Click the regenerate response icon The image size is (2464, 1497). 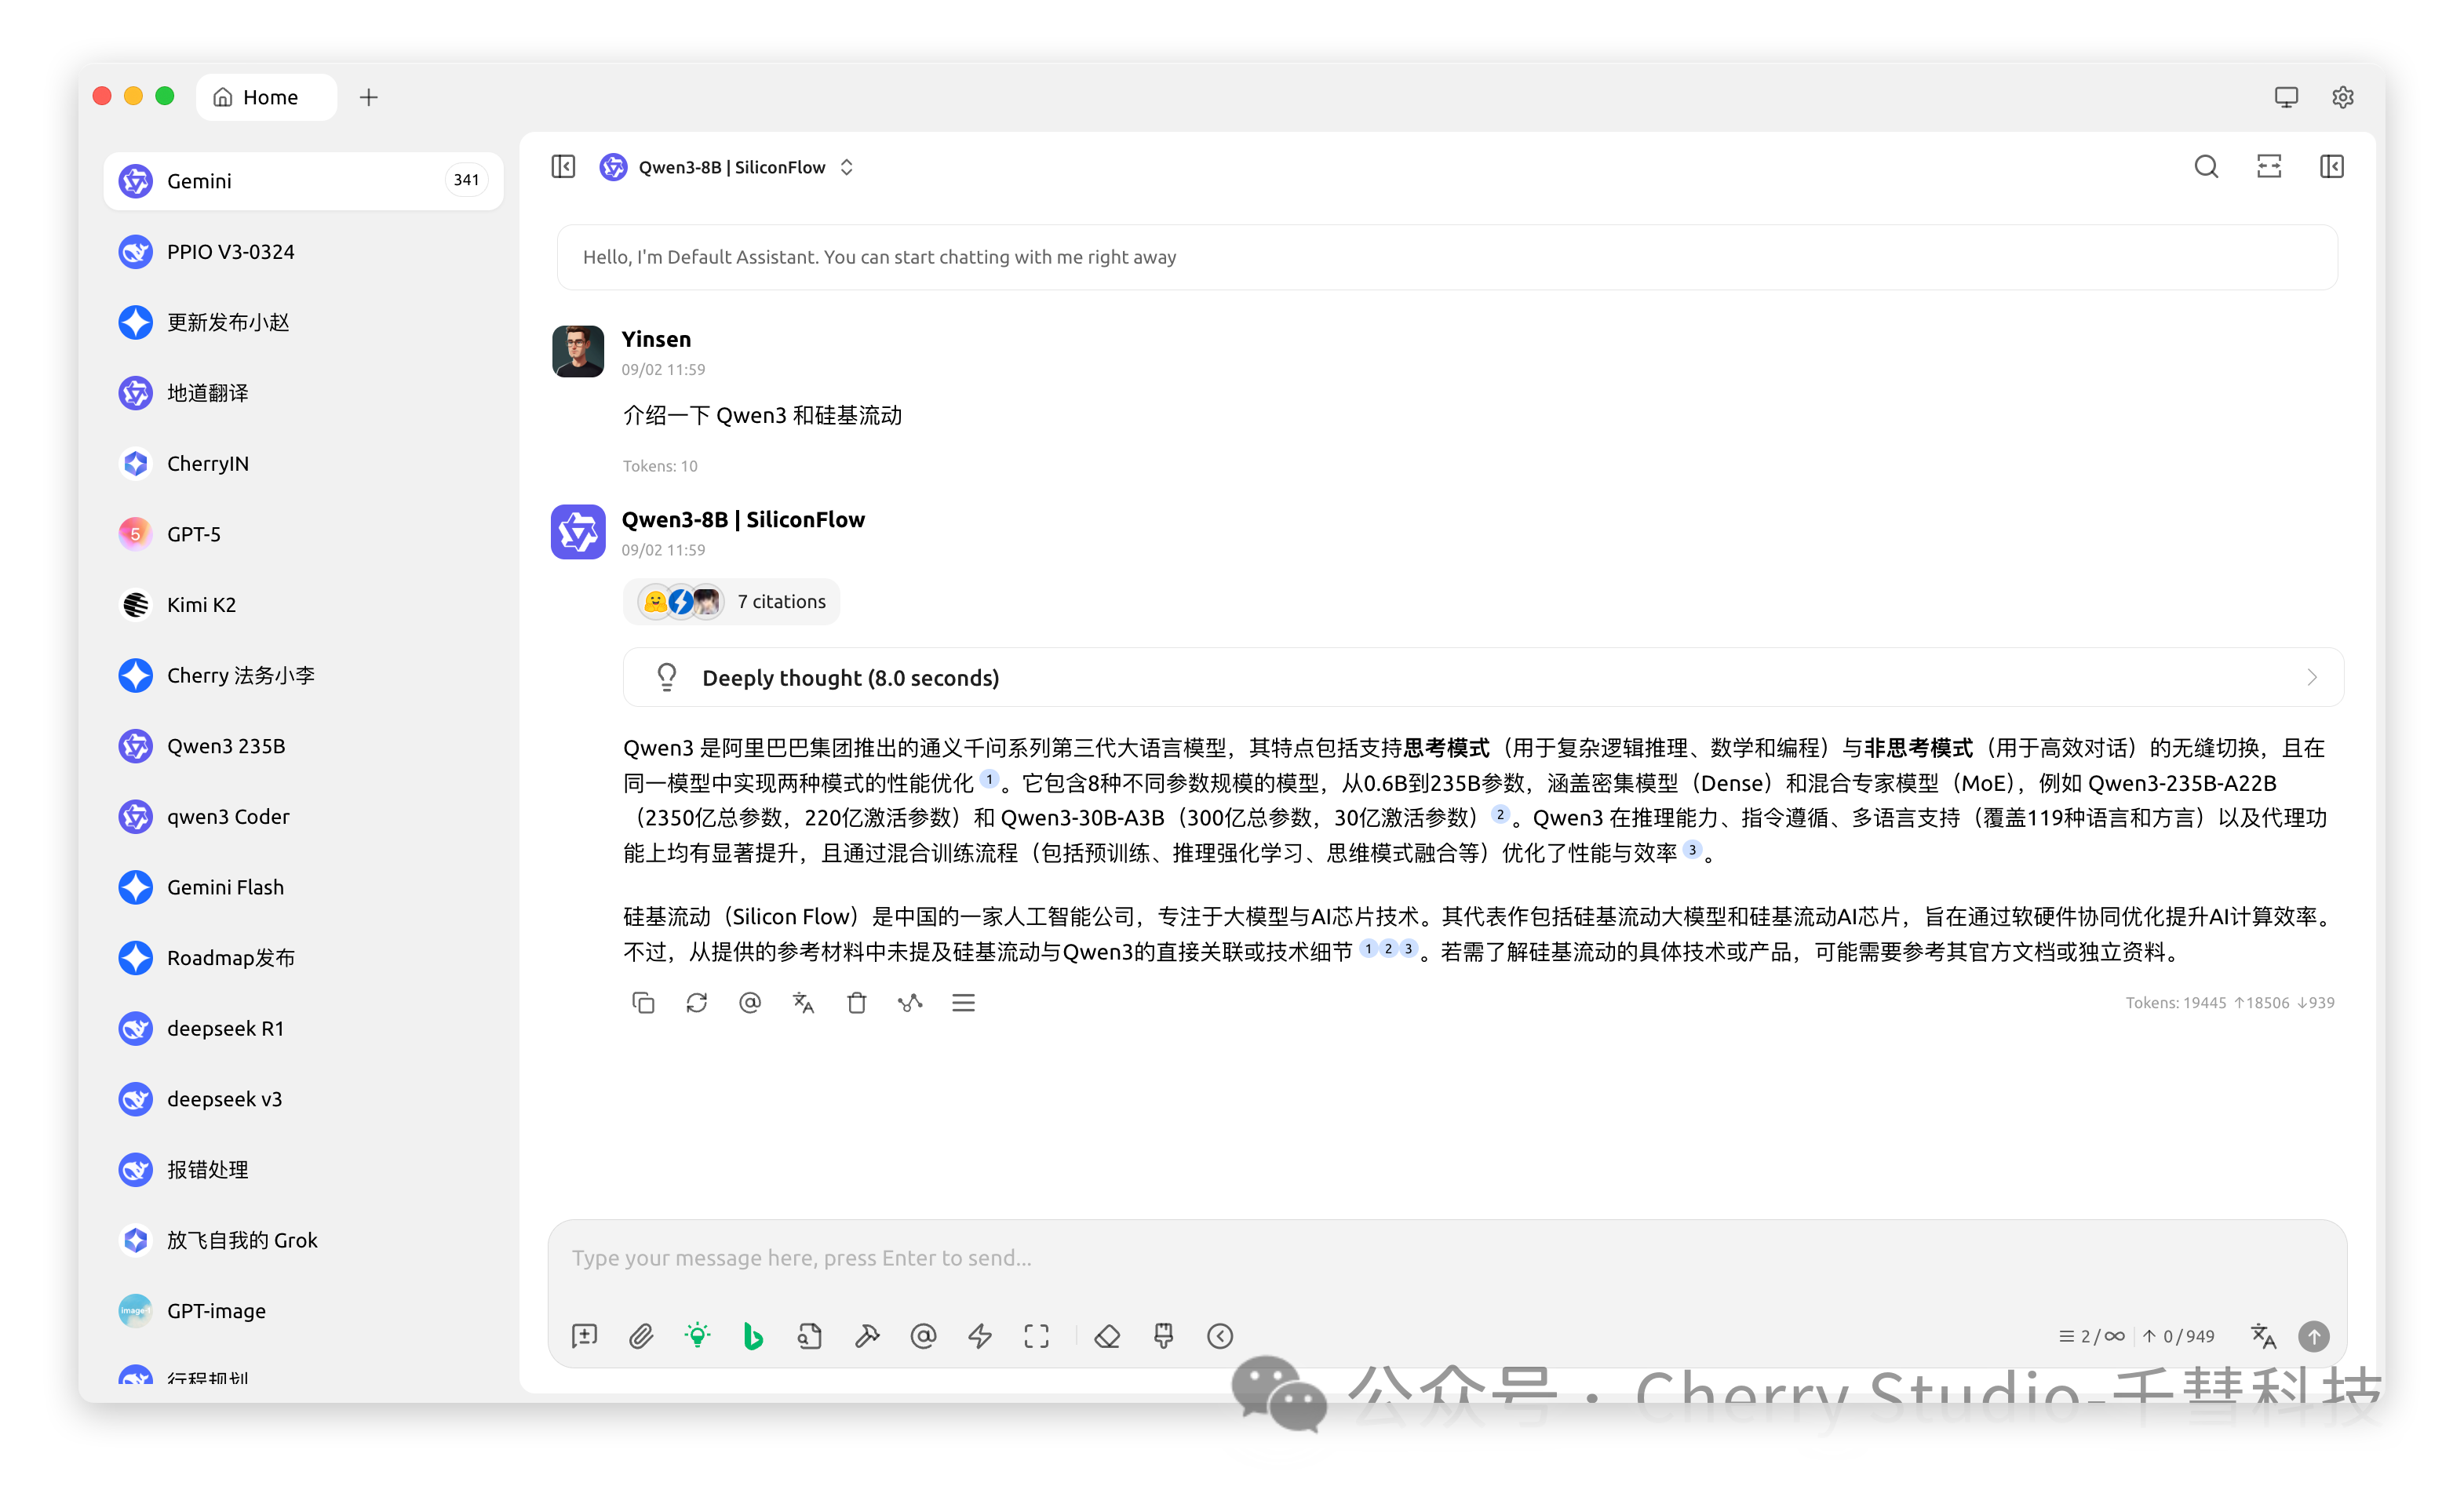click(x=697, y=1003)
